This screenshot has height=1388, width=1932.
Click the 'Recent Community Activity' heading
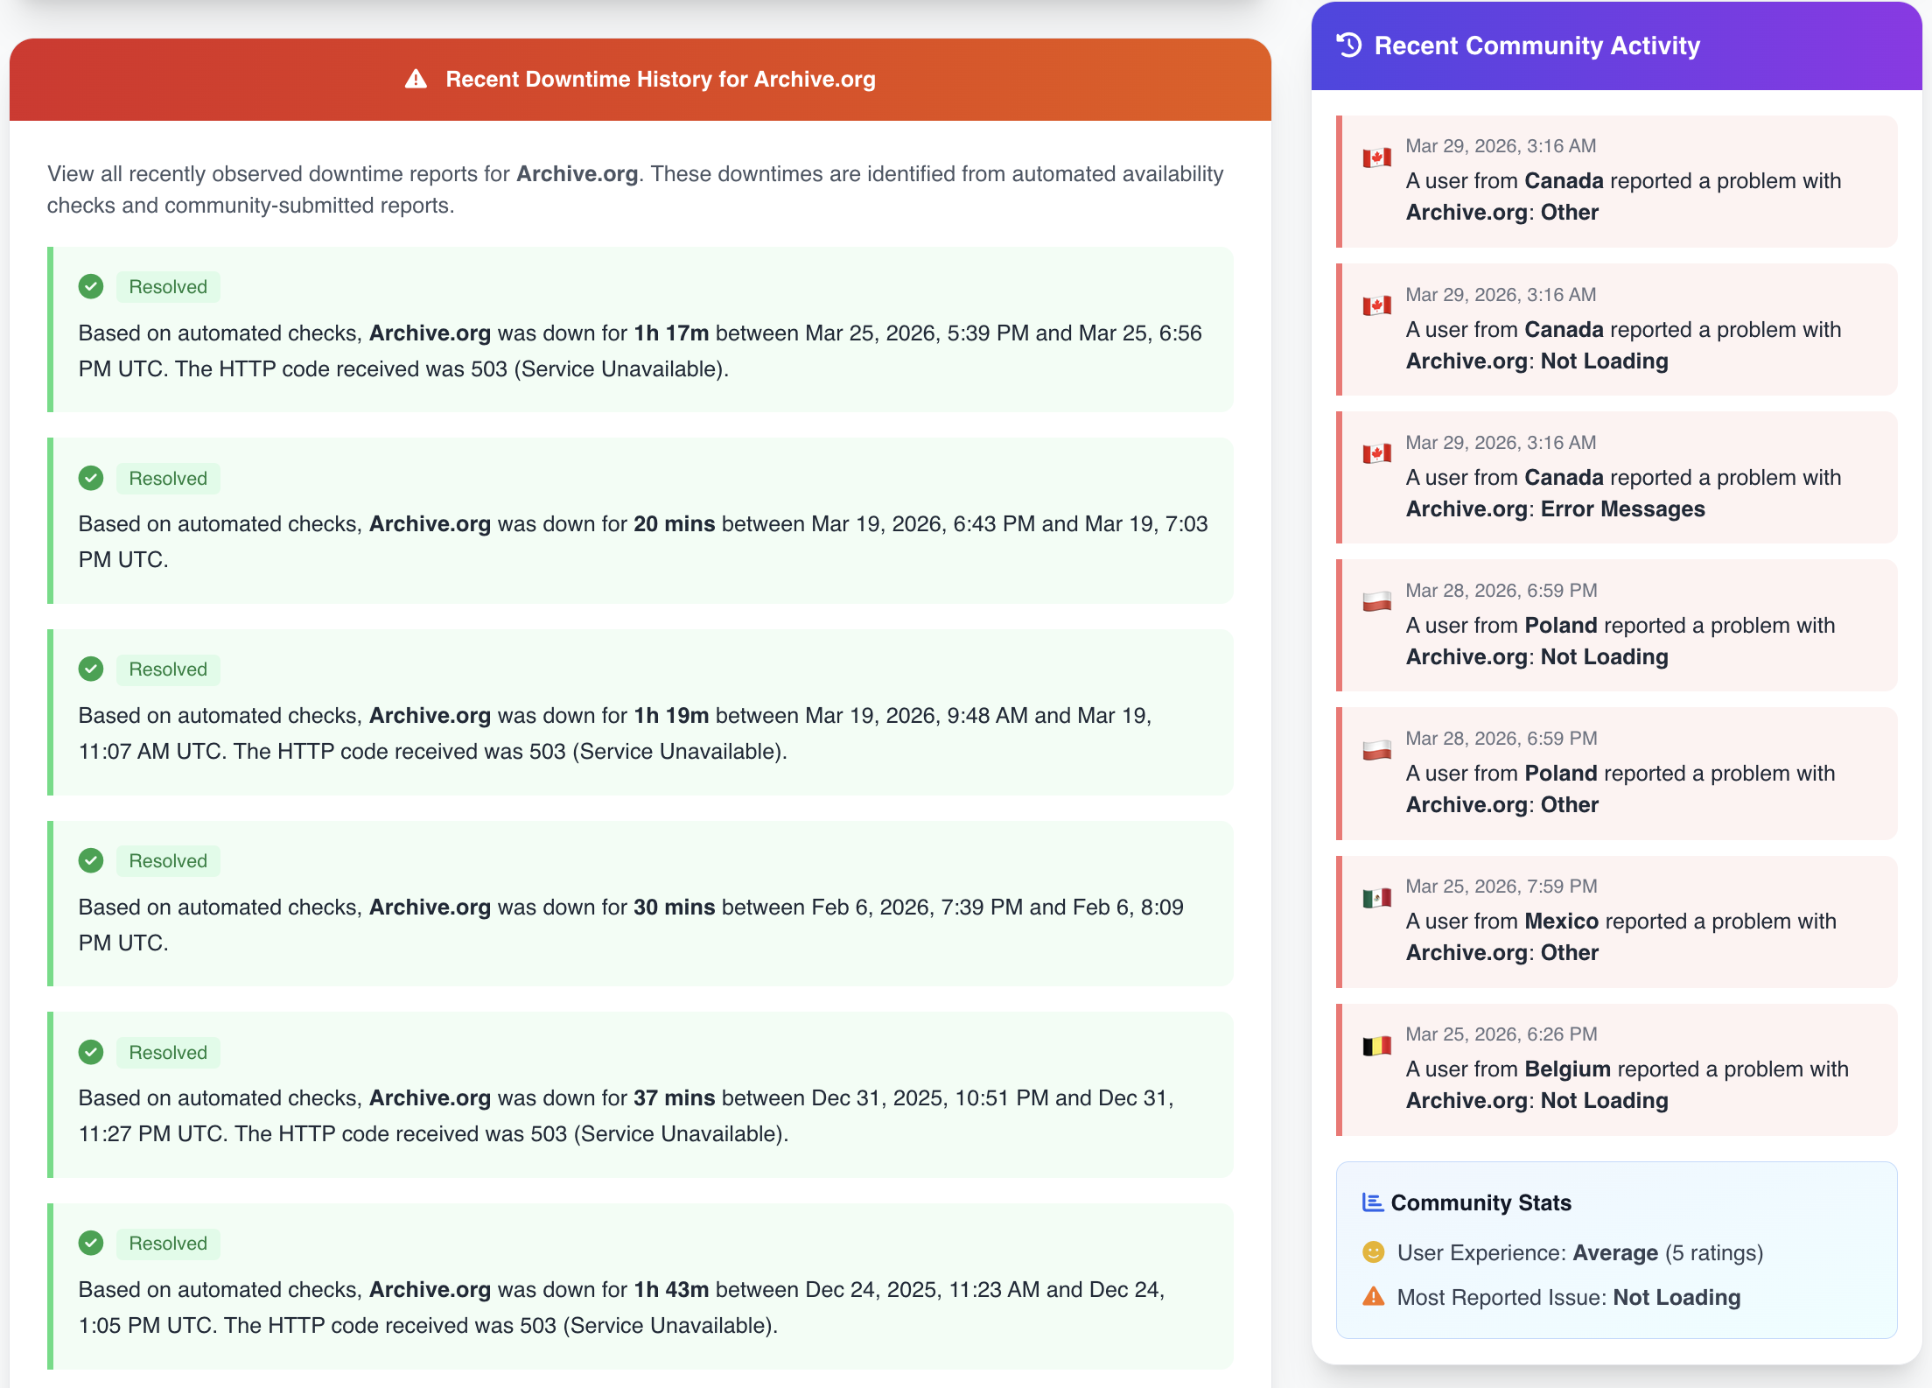pyautogui.click(x=1537, y=46)
